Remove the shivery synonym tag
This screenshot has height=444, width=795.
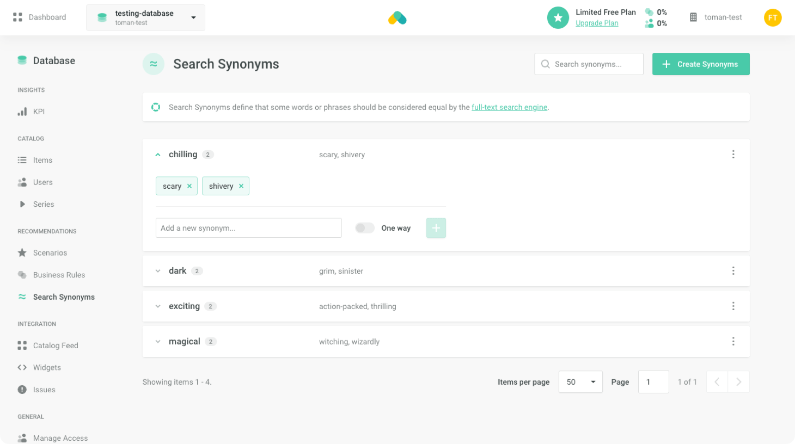coord(241,186)
